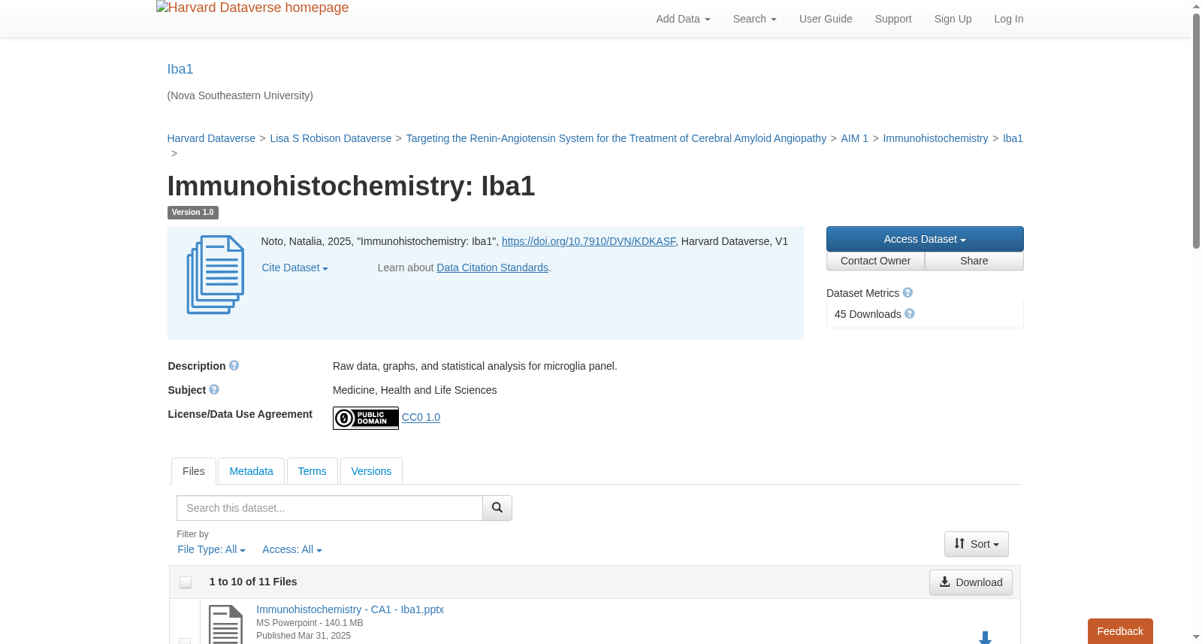Switch to the Metadata tab
The height and width of the screenshot is (644, 1202).
point(251,471)
